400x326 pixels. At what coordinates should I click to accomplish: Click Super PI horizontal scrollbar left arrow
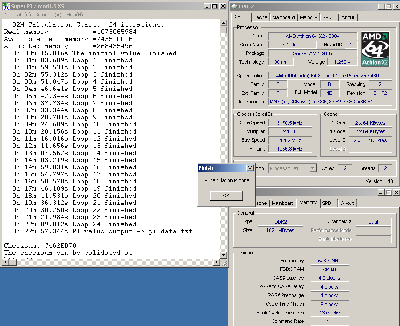point(6,262)
